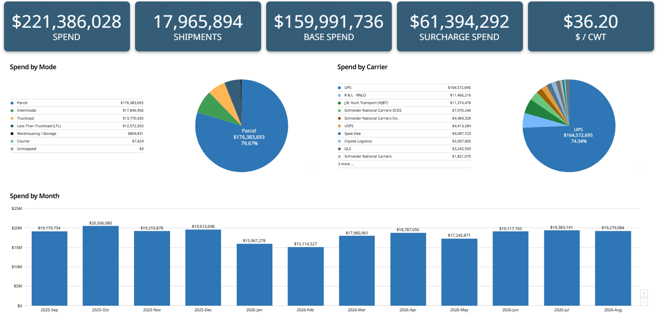Screen dimensions: 658x317
Task: Select the USPS carrier row
Action: tap(404, 126)
